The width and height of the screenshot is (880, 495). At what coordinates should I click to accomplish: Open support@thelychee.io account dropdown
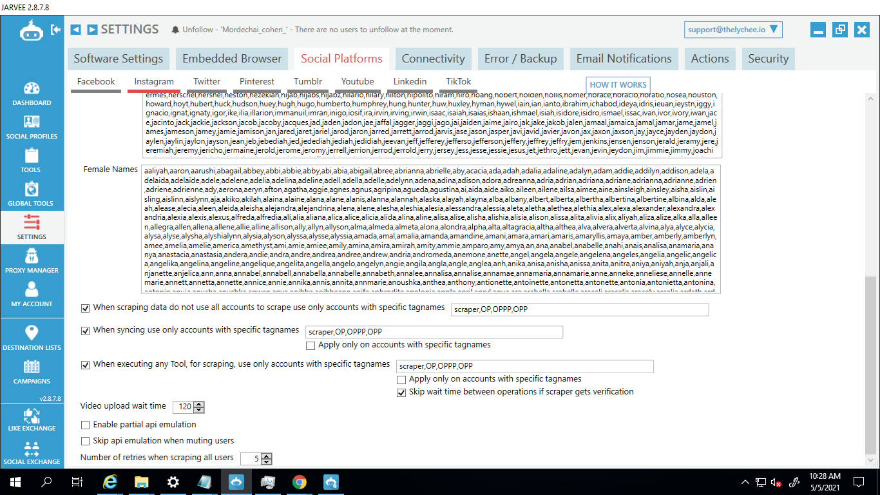click(733, 30)
